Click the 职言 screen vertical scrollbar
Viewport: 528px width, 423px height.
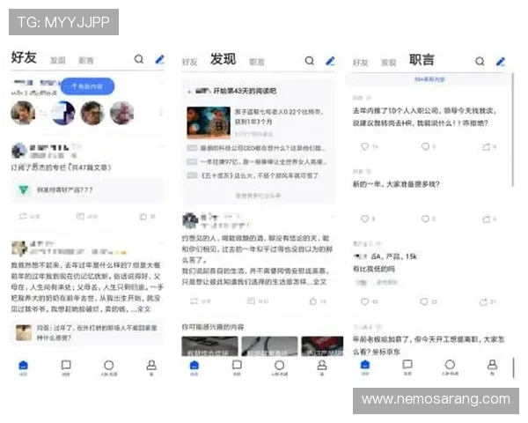[512, 129]
